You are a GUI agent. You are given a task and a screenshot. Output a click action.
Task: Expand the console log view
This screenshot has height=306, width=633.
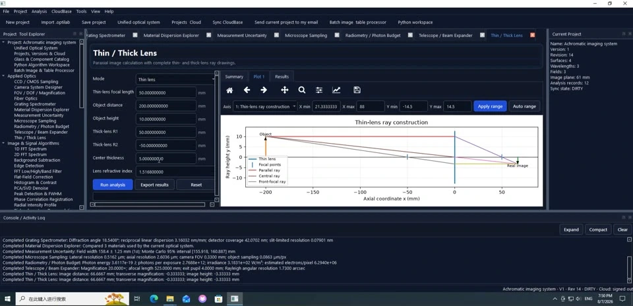point(571,229)
